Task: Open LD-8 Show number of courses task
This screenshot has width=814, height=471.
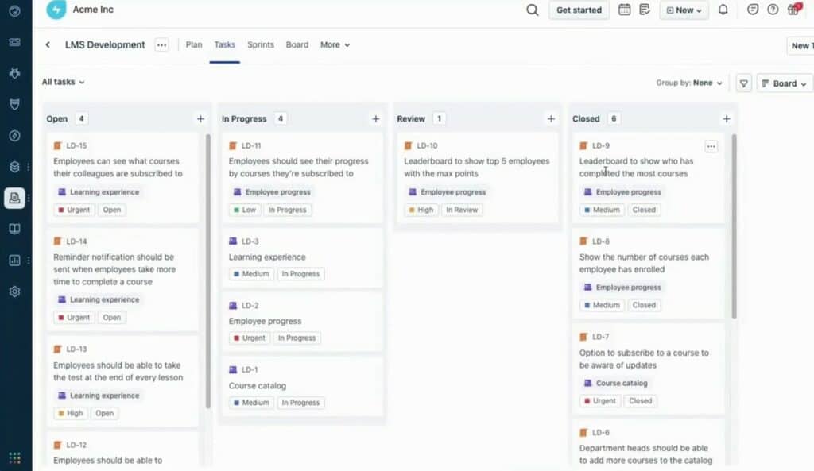Action: point(644,263)
